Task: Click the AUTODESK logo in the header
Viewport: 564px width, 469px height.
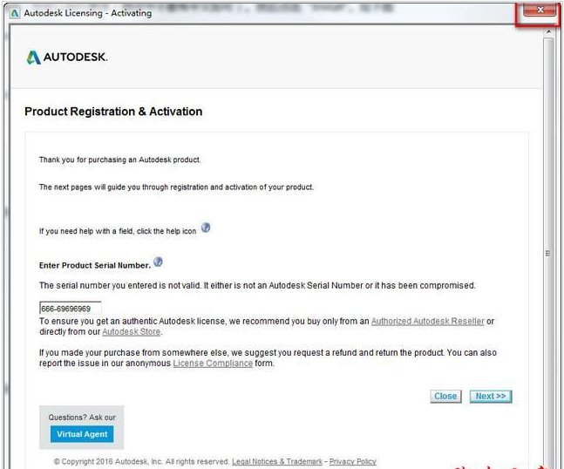Action: (x=67, y=58)
